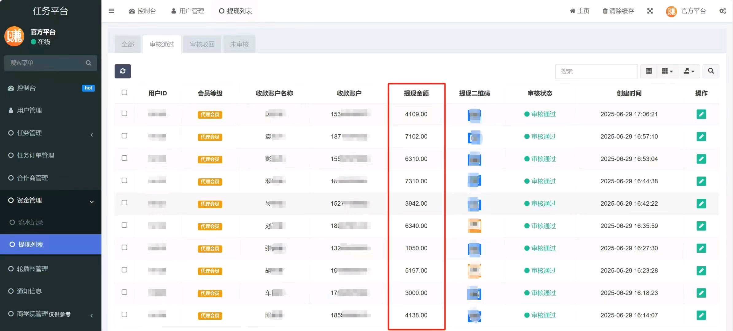Select checkbox for 3942.00 row
The height and width of the screenshot is (331, 733).
124,203
